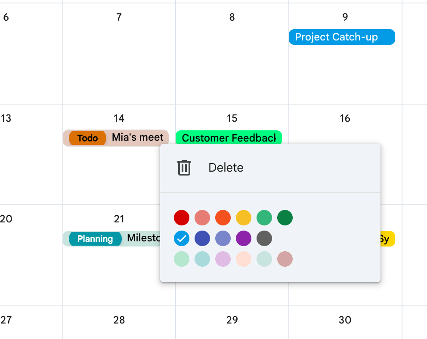Delete the event using the Delete menu entry
427x339 pixels.
pos(226,168)
